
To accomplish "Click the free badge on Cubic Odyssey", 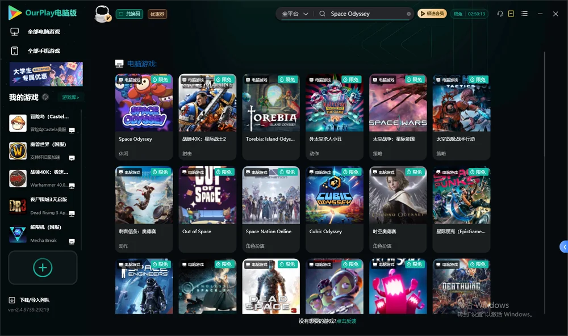I will tap(351, 172).
